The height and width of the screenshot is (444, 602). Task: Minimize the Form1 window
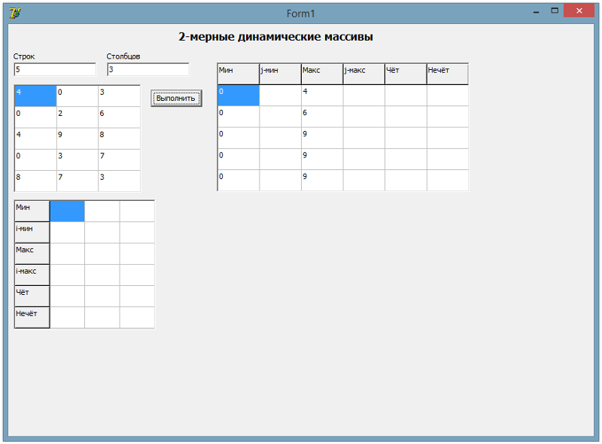coord(535,11)
